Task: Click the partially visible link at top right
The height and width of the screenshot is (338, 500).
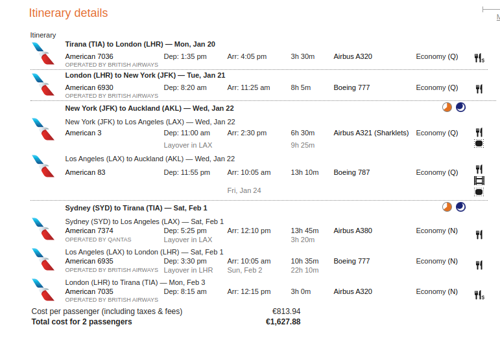Action: (498, 17)
